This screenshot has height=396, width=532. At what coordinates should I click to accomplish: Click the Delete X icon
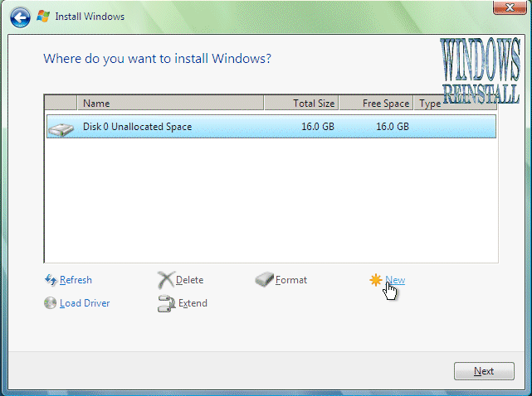pos(166,279)
